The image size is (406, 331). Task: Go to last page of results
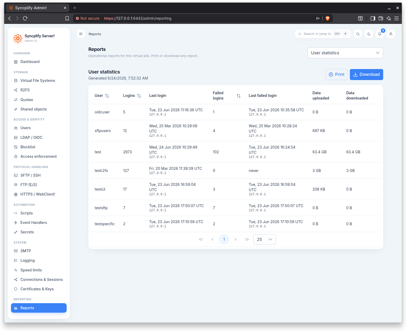pyautogui.click(x=247, y=239)
